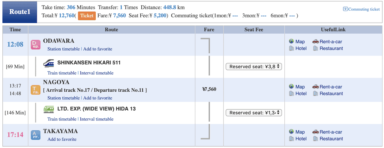
Task: Click the Hotel building icon in the Takayama row
Action: point(291,138)
